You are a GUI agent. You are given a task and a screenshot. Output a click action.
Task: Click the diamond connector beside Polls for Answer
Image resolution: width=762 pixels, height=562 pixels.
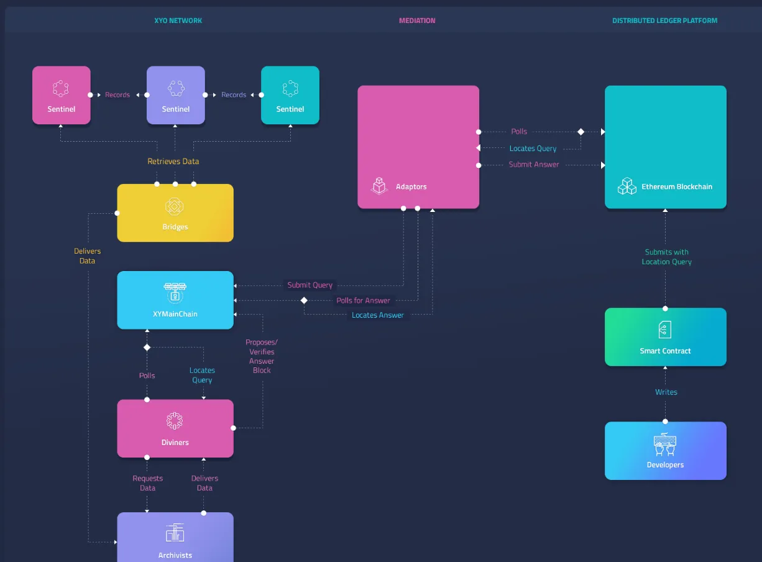[304, 300]
